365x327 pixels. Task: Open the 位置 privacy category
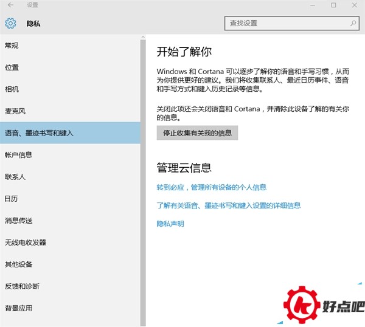[70, 67]
